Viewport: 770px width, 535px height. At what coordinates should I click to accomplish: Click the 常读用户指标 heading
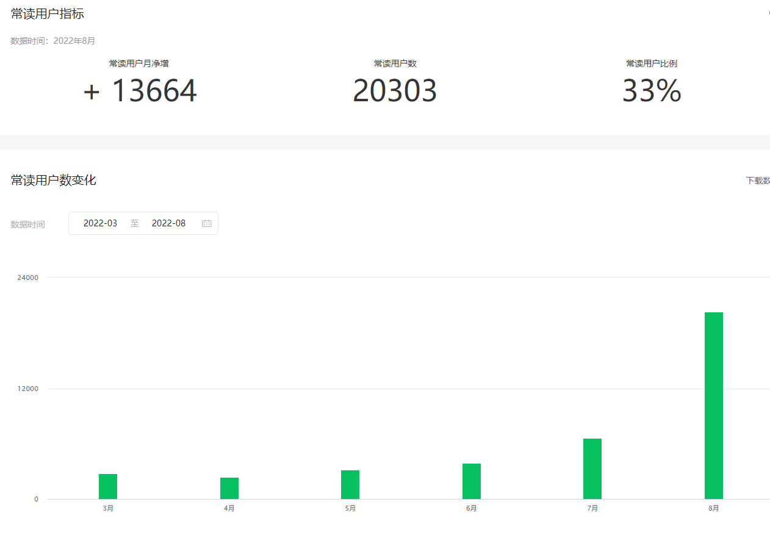point(48,14)
